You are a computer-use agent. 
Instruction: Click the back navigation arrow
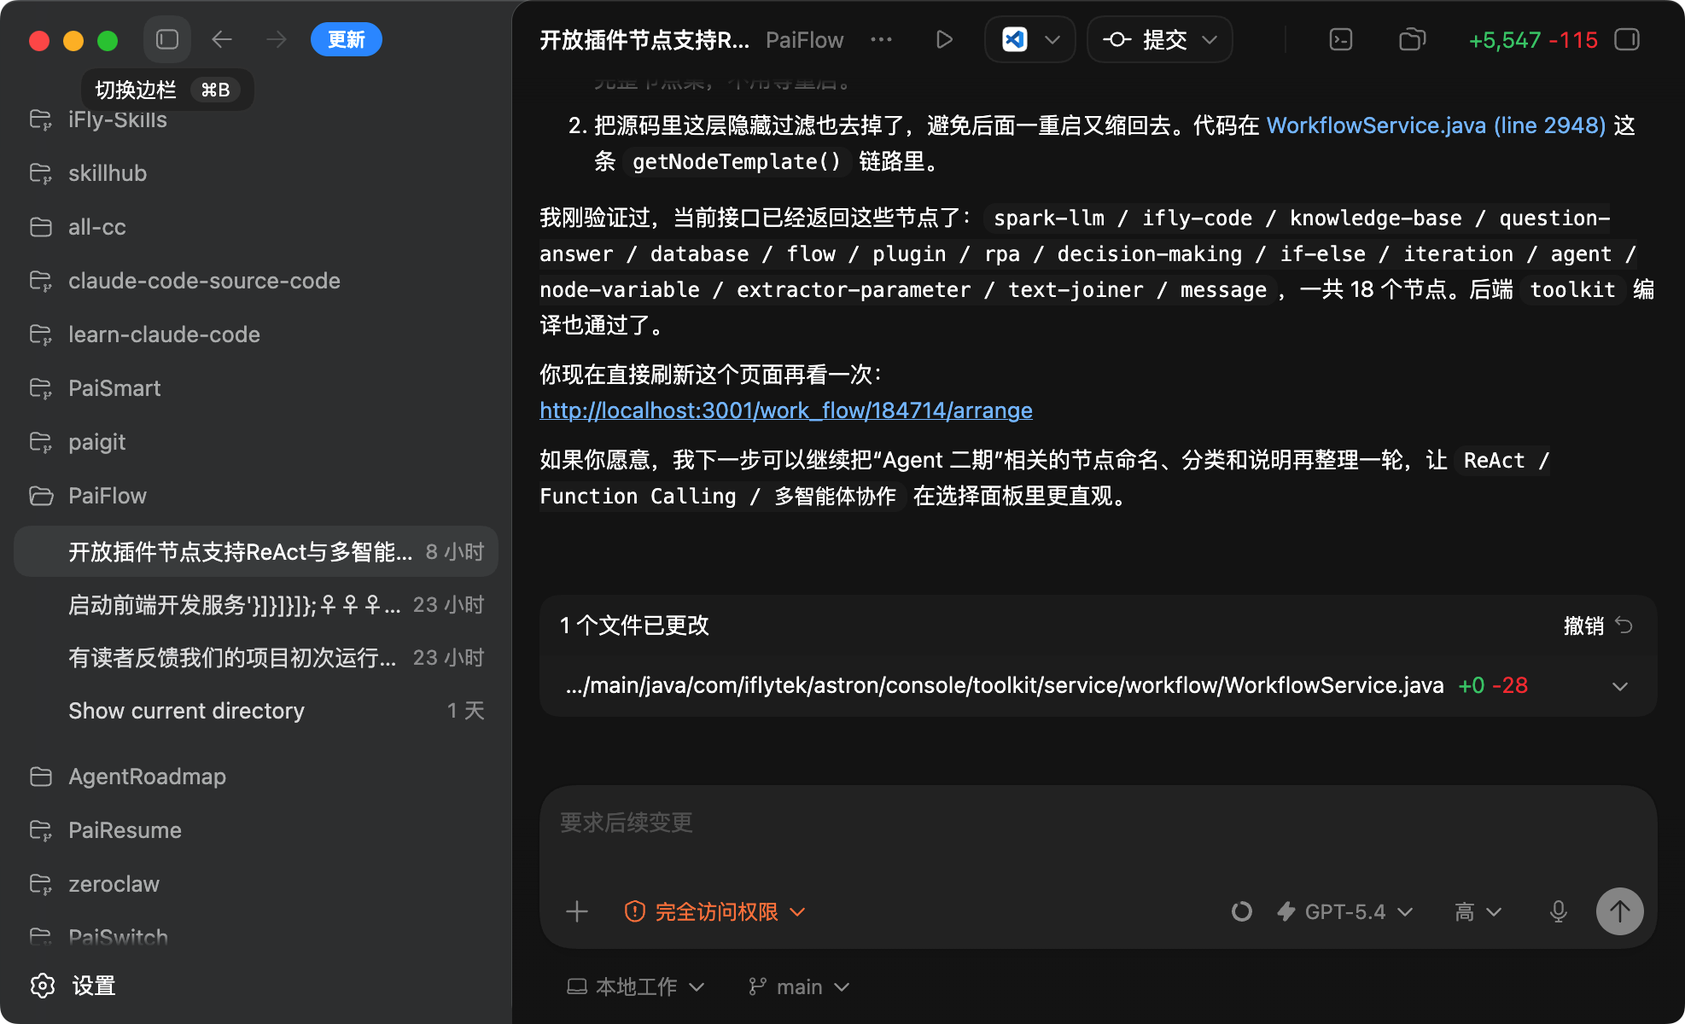[x=222, y=39]
